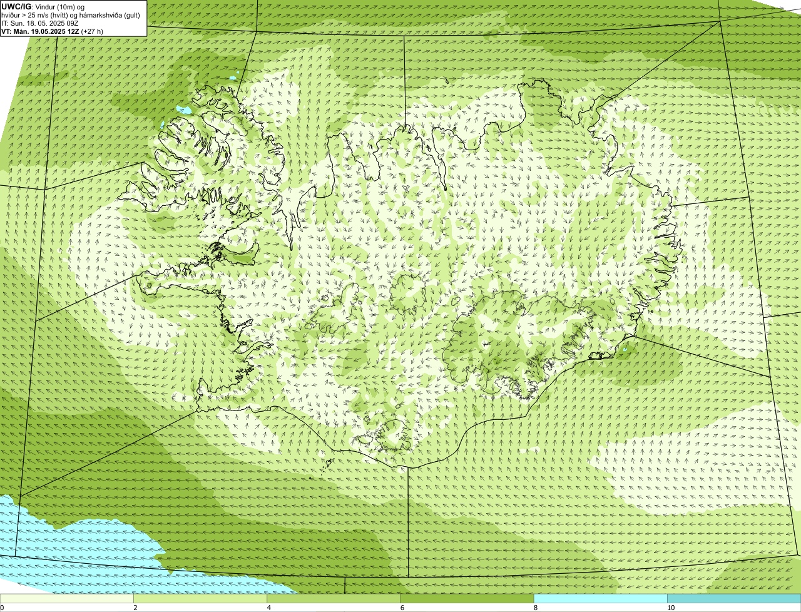Click the title line 'UWC/IG: Vindur (10m) og'
The height and width of the screenshot is (612, 801).
(43, 7)
